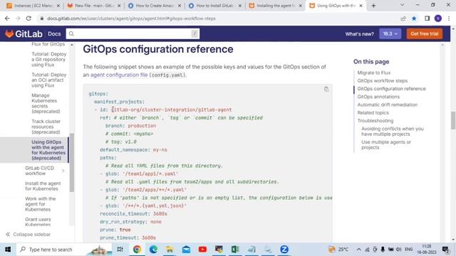Switch to the Instances EC2 tab
456x256 pixels.
point(33,6)
